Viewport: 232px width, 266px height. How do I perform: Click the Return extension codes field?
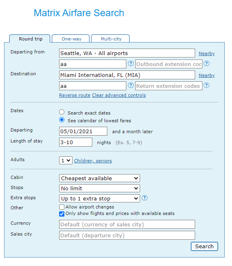tap(169, 86)
